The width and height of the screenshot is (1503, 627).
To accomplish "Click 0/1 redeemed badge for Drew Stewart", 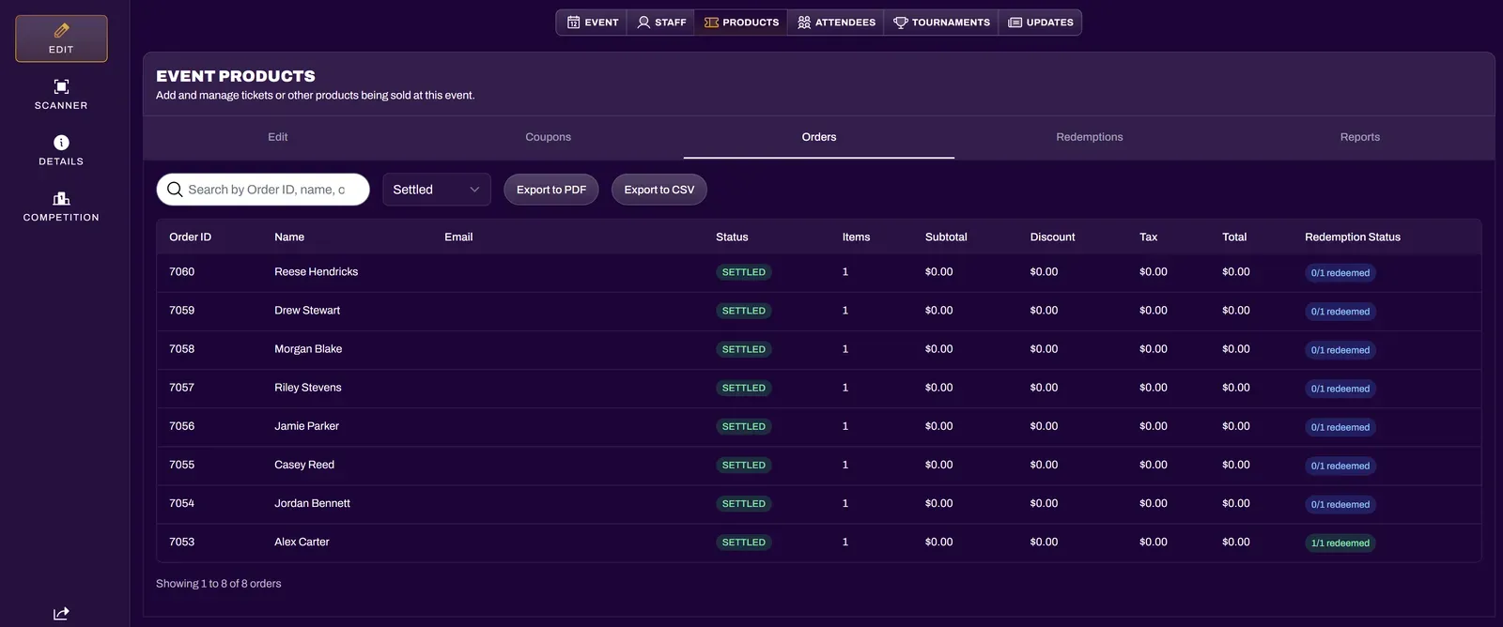I will 1340,312.
